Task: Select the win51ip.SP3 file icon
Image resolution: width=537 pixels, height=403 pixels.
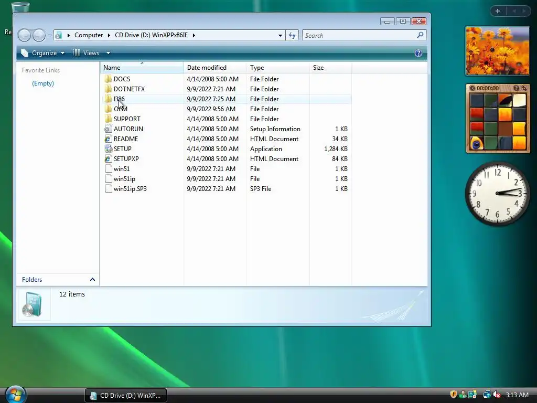Action: [x=108, y=188]
